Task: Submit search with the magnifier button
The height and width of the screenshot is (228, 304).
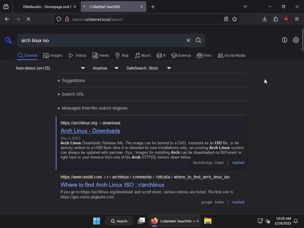Action: pyautogui.click(x=198, y=40)
